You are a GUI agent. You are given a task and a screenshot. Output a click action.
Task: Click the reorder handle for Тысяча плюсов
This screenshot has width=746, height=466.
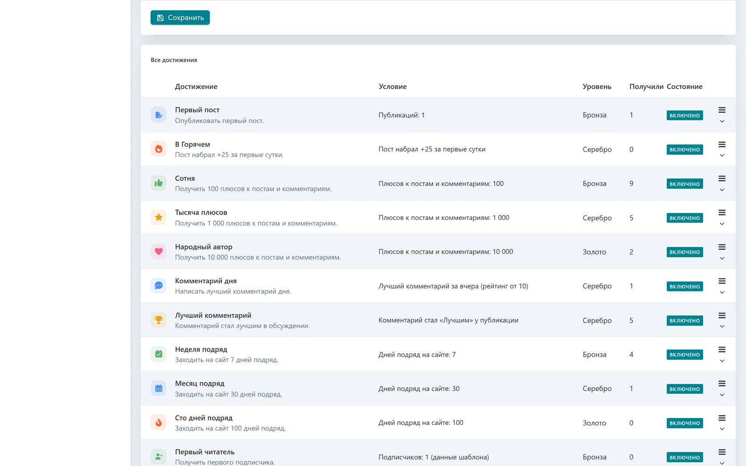click(722, 212)
